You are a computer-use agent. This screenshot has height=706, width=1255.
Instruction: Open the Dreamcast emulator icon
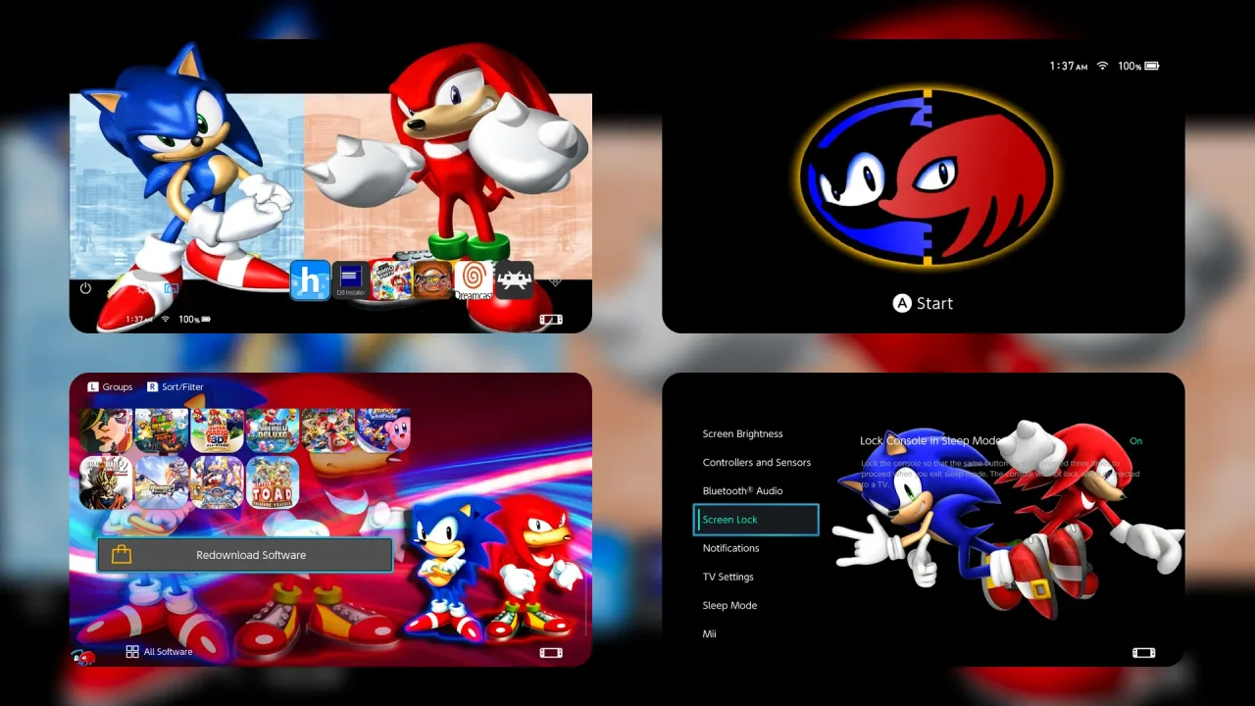point(474,281)
